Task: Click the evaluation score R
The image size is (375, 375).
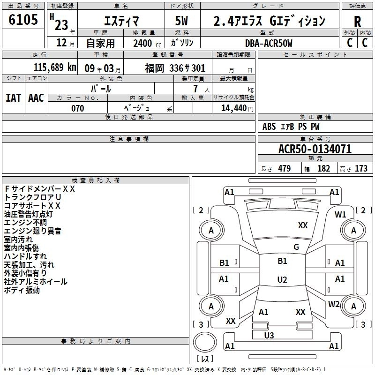Action: tap(357, 22)
